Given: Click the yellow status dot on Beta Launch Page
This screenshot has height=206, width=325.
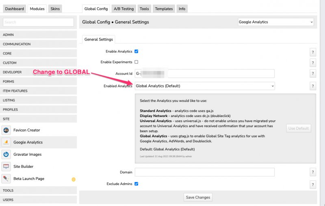Looking at the screenshot, I should click(74, 179).
